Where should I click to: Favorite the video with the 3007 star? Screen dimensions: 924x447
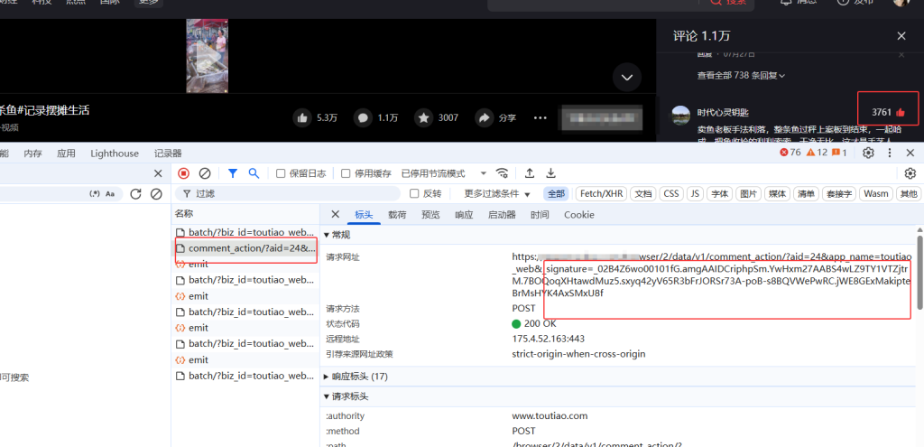pos(424,118)
